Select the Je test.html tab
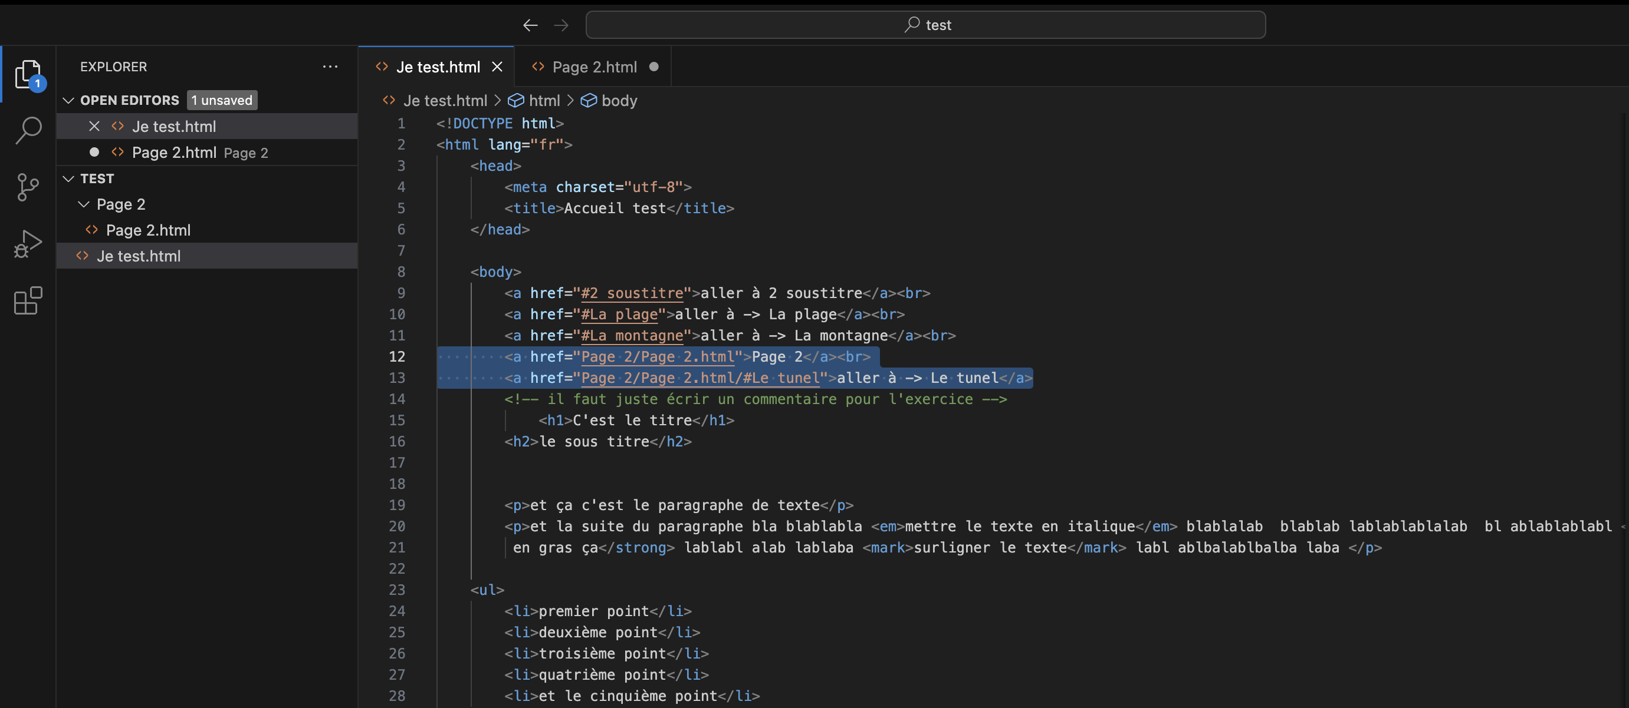Screen dimensions: 1629x708 (438, 67)
